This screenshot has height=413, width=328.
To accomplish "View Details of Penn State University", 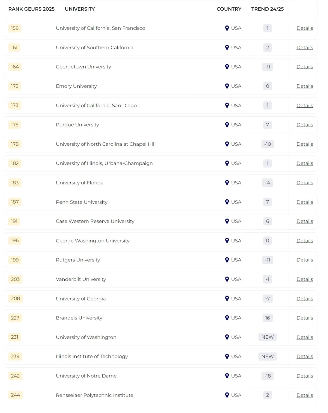I will pos(305,202).
